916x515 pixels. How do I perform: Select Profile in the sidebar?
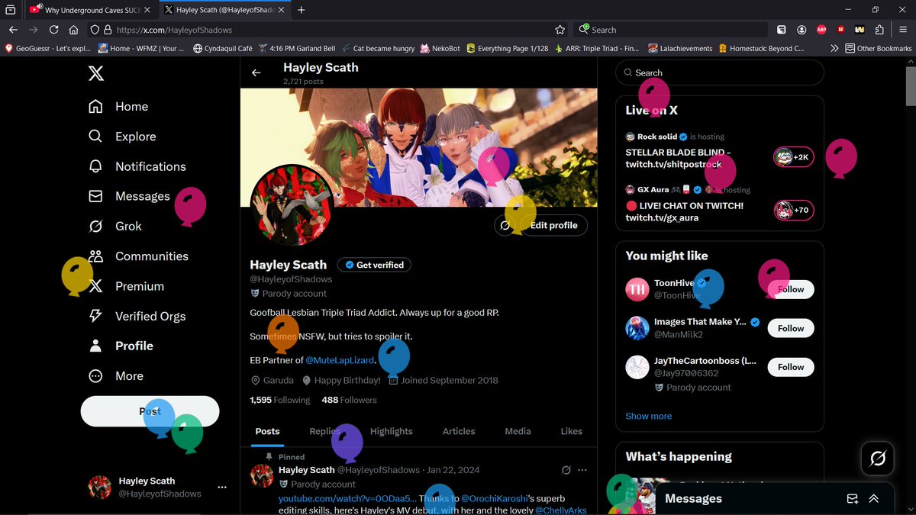click(121, 346)
